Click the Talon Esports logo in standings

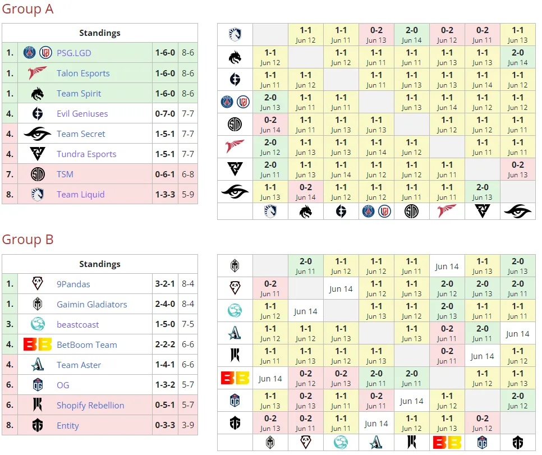pyautogui.click(x=38, y=73)
